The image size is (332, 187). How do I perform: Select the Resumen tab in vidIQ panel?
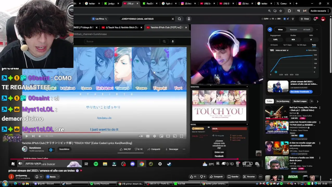[293, 30]
